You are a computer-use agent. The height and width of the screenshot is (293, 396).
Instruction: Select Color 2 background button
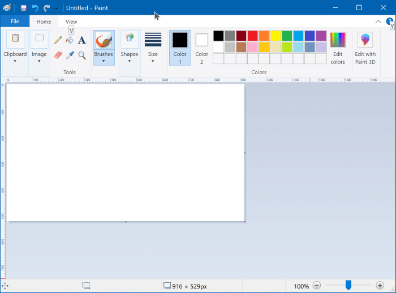click(x=202, y=48)
